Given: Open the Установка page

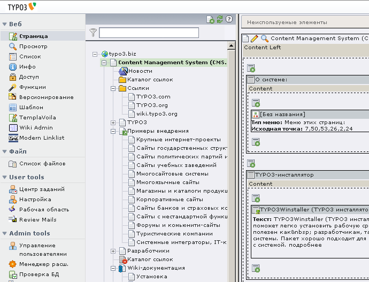Looking at the screenshot, I should point(152,276).
